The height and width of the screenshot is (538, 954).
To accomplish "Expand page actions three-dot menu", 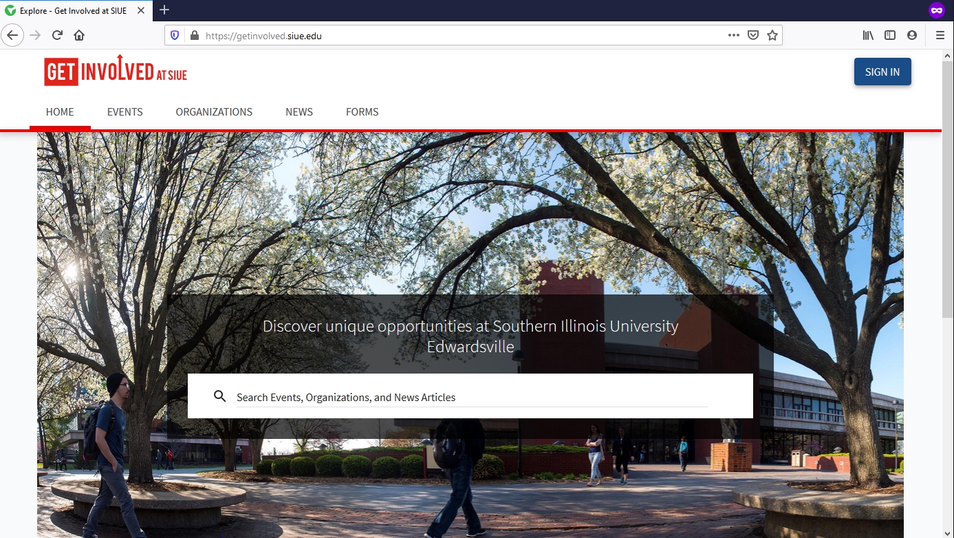I will [734, 36].
